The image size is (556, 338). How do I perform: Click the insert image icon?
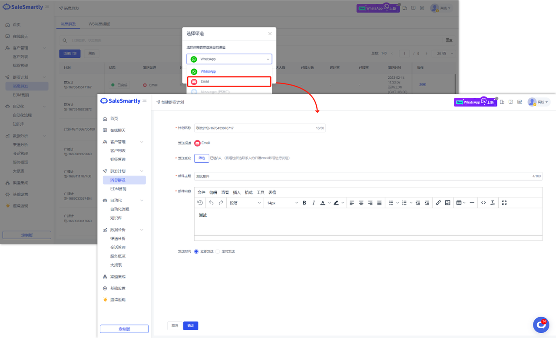pyautogui.click(x=447, y=203)
